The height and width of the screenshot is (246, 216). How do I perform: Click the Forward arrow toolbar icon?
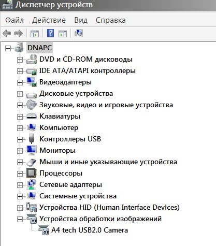(x=19, y=33)
